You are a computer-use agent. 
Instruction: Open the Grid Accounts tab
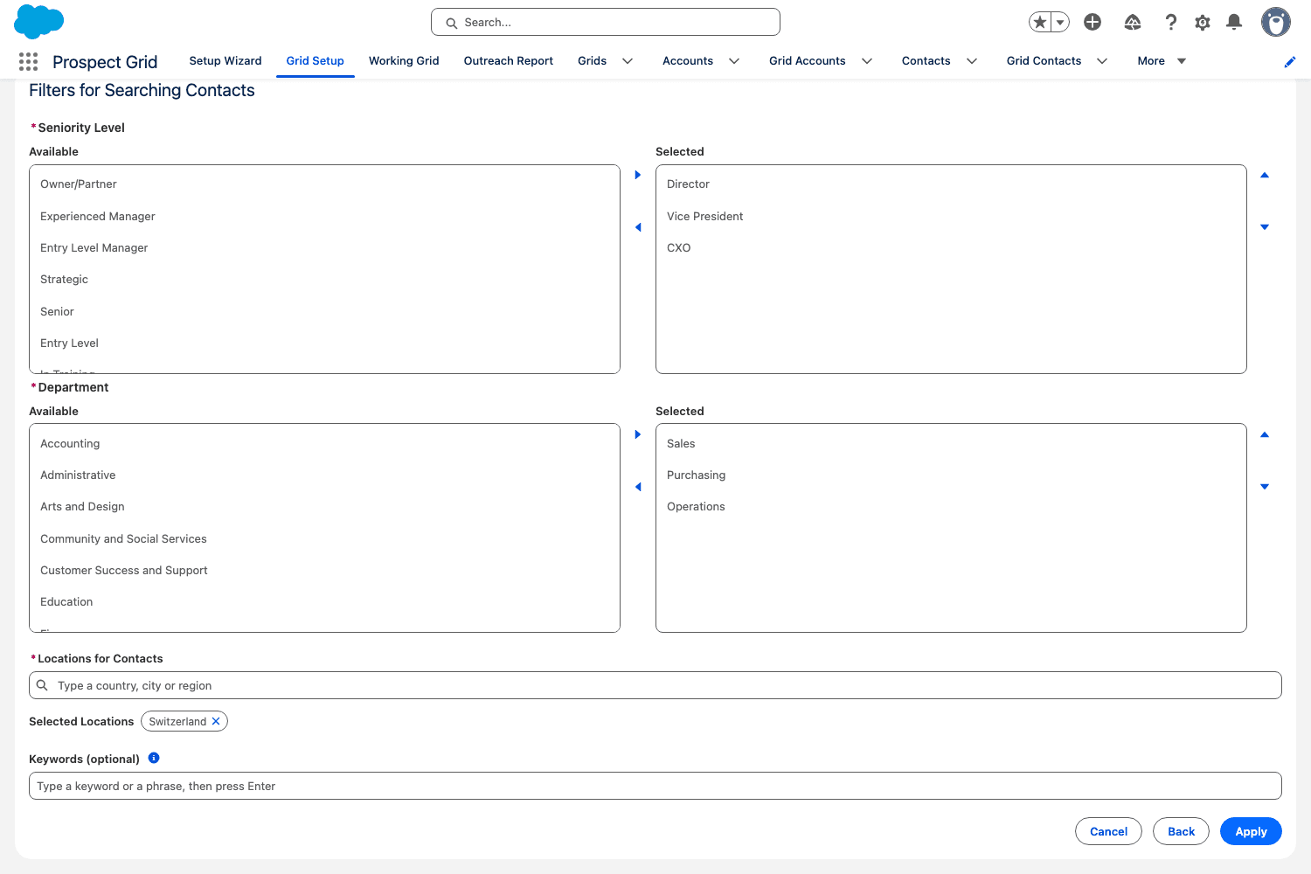coord(808,61)
